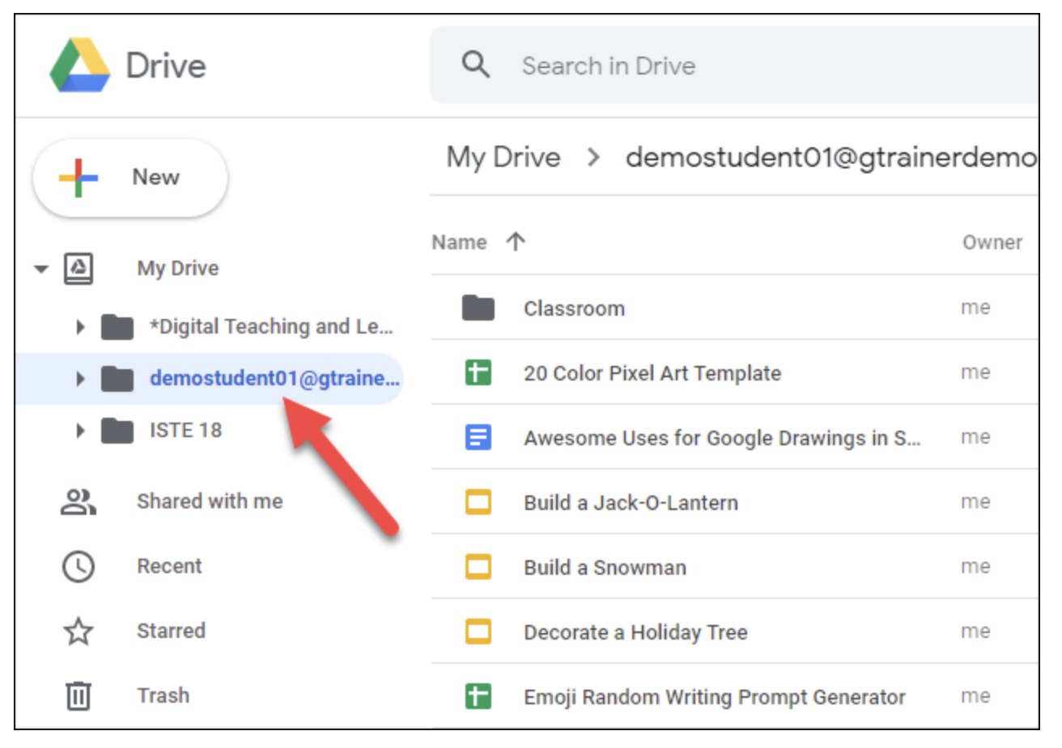1062x748 pixels.
Task: Select Awesome Uses for Google Drawings file name
Action: [x=723, y=438]
